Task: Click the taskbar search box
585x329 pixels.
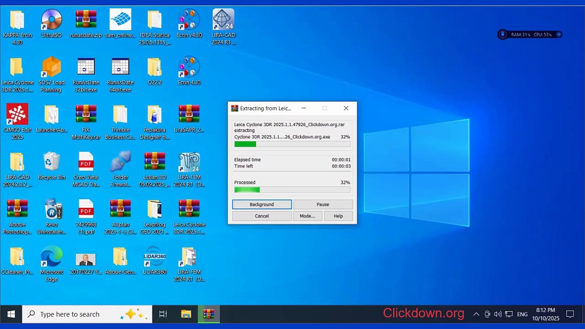Action: (88, 314)
